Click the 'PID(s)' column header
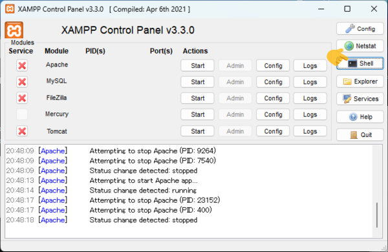Viewport: 388px width, 252px height. coord(95,51)
